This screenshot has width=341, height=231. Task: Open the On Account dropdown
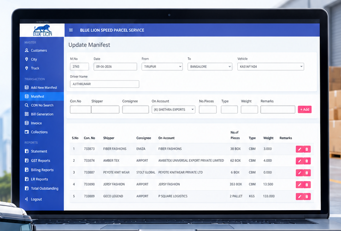pyautogui.click(x=173, y=109)
